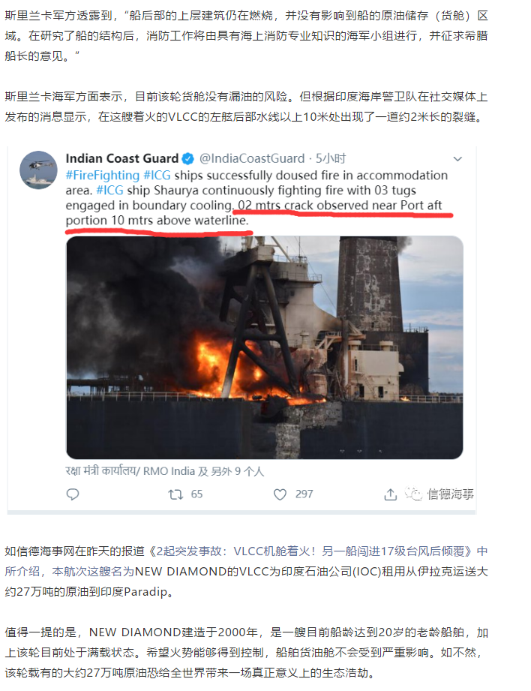Open the @IndiaCoastGuard handle

[x=252, y=158]
